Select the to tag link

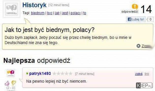tap(85, 13)
